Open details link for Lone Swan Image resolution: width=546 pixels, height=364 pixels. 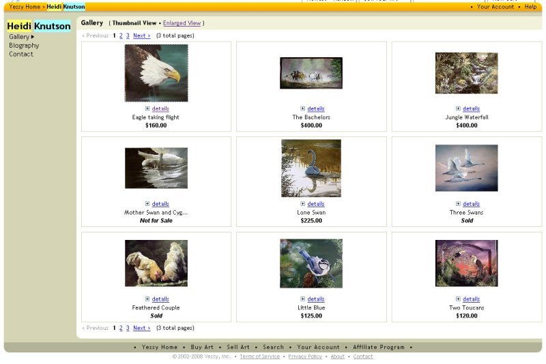click(x=316, y=204)
